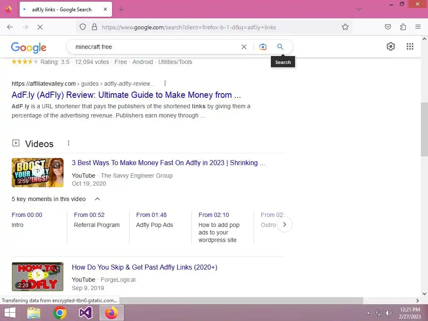Search by image with camera icon
Viewport: 428px width, 321px height.
pos(262,47)
